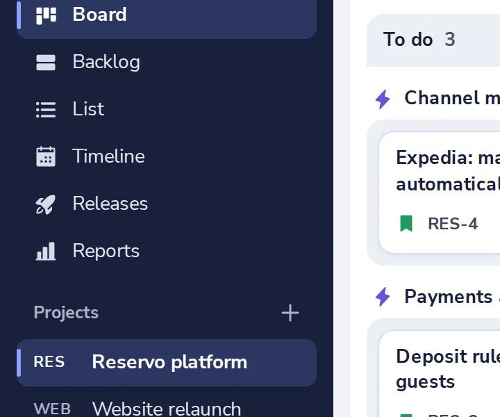
Task: Switch to the List view label
Action: (88, 109)
